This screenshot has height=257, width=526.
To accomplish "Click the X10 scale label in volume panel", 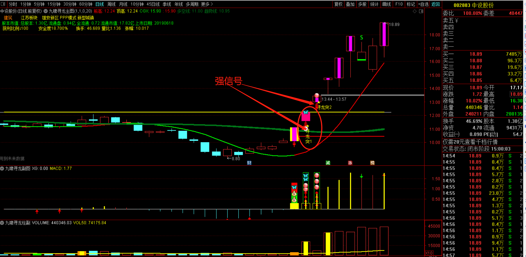I will click(x=429, y=253).
